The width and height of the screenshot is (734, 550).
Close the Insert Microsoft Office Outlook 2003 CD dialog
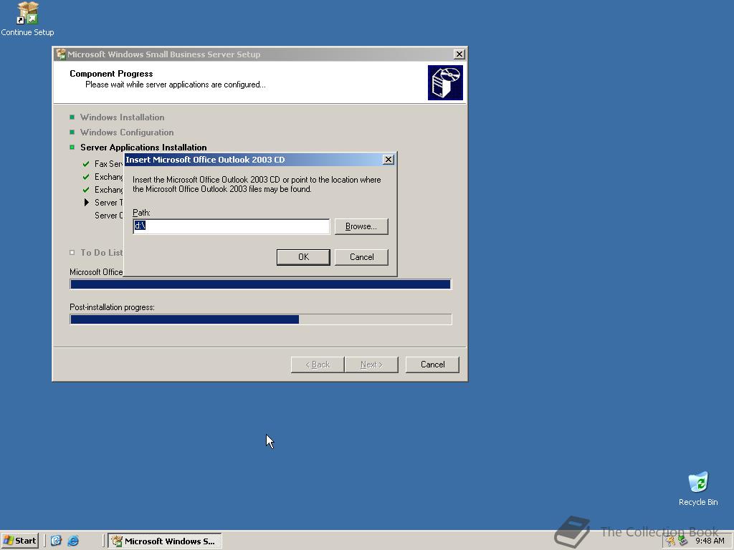coord(388,160)
